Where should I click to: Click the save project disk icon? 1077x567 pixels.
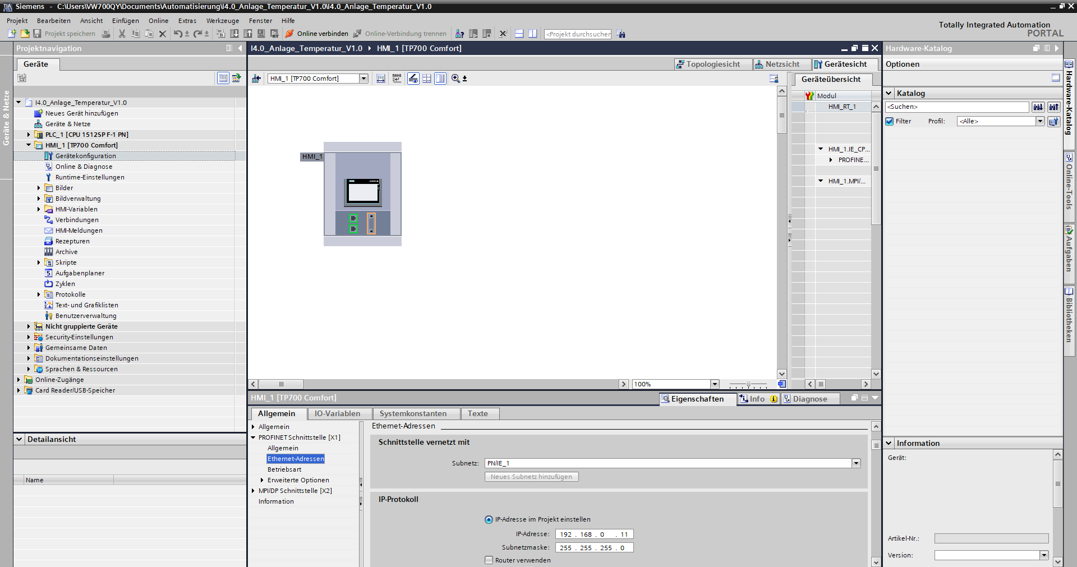pos(37,34)
